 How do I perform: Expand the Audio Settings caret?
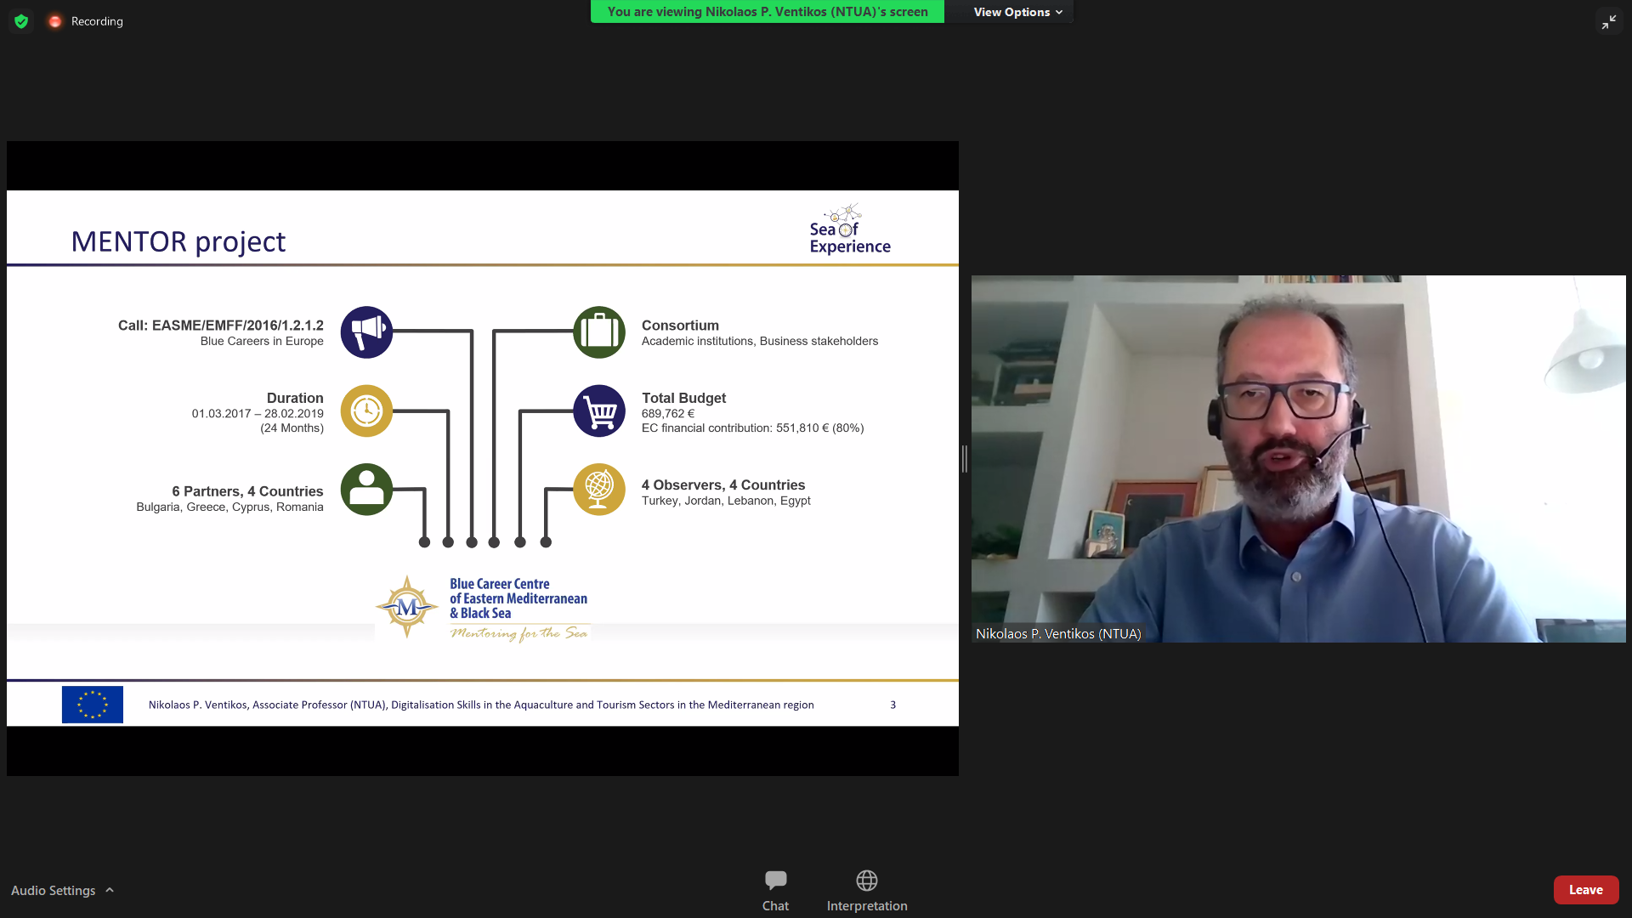point(110,890)
